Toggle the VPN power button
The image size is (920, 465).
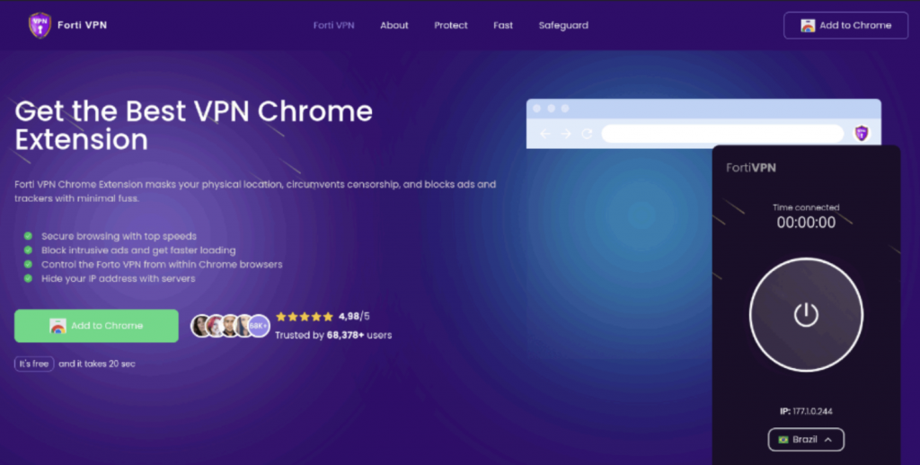click(x=806, y=315)
